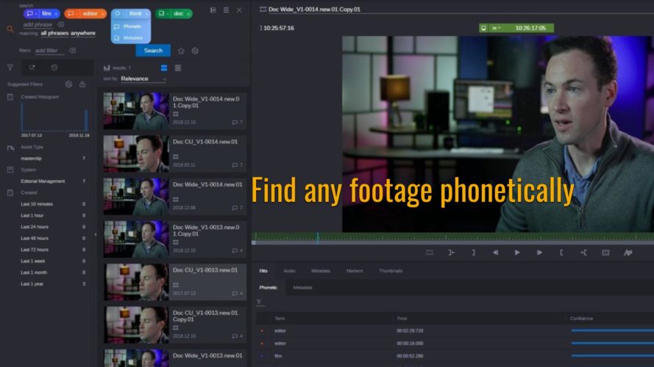Screen dimensions: 654x367
Task: Click the frame/safe-area box icon
Action: click(x=605, y=252)
